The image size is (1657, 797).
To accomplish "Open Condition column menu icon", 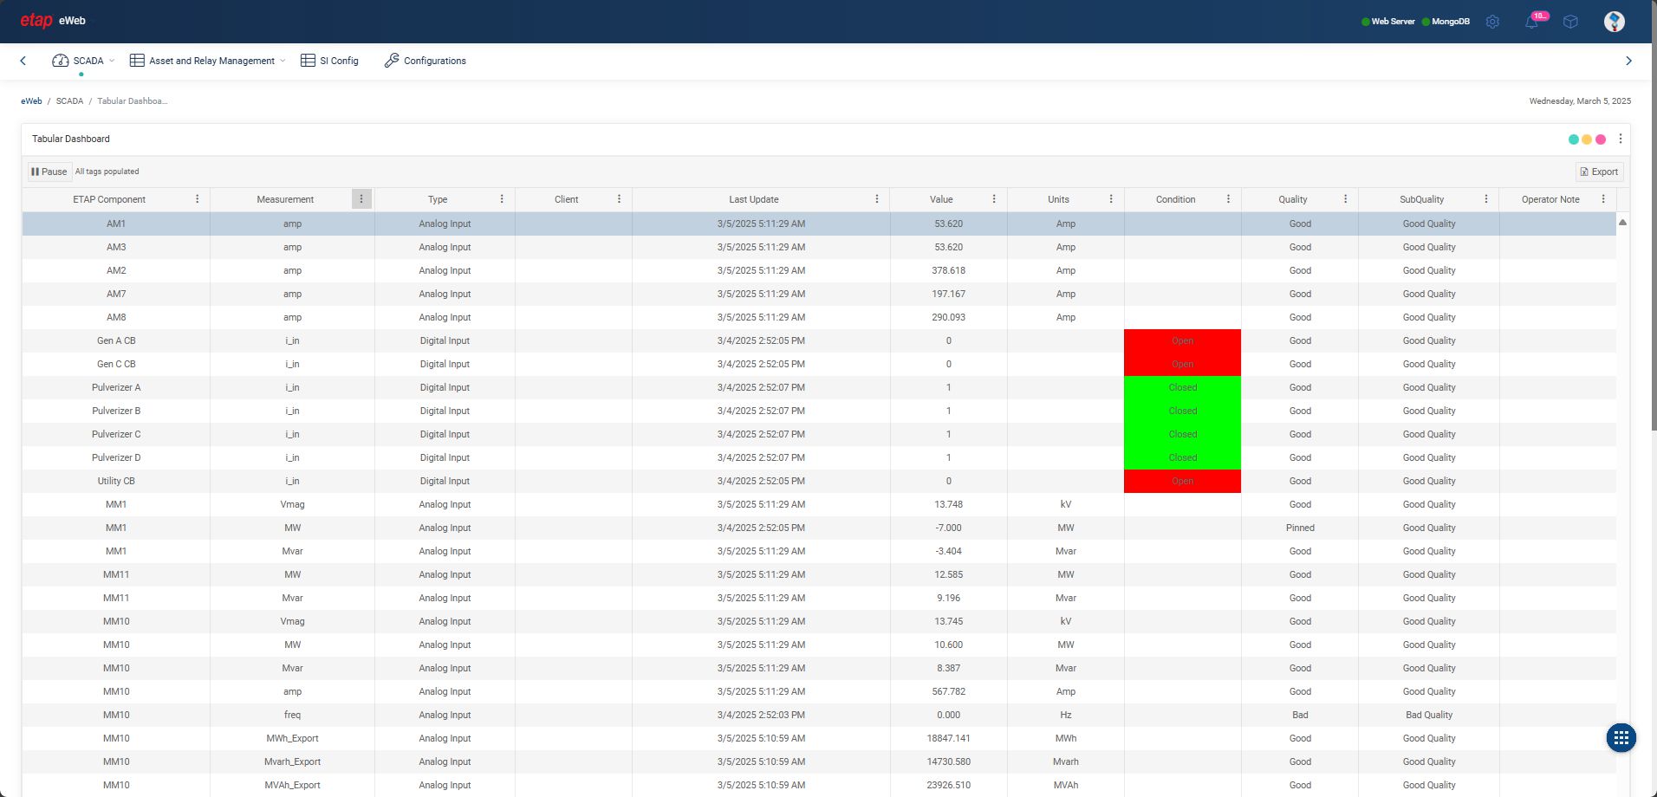I will point(1228,199).
